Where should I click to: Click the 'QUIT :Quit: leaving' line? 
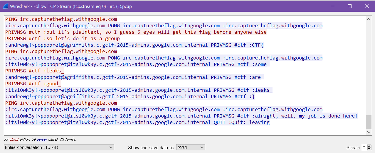[137, 123]
